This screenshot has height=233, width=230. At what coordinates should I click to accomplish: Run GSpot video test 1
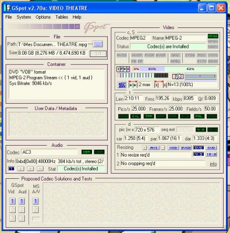pyautogui.click(x=12, y=201)
